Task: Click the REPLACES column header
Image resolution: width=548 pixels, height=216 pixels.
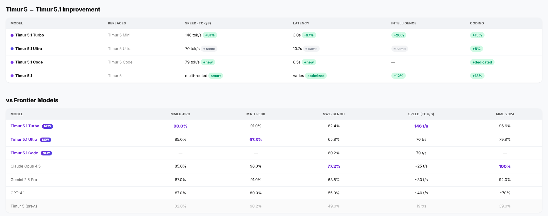Action: click(x=117, y=23)
